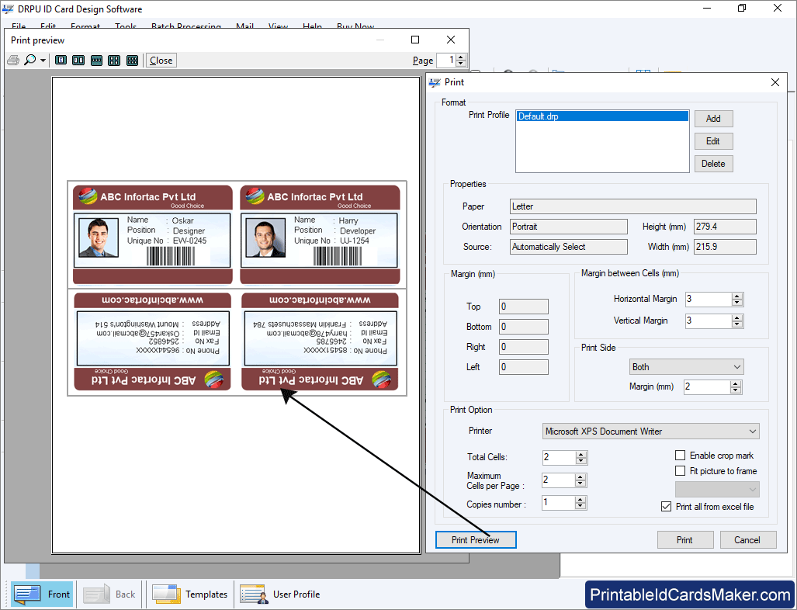Expand the Print Side dropdown

pyautogui.click(x=736, y=367)
